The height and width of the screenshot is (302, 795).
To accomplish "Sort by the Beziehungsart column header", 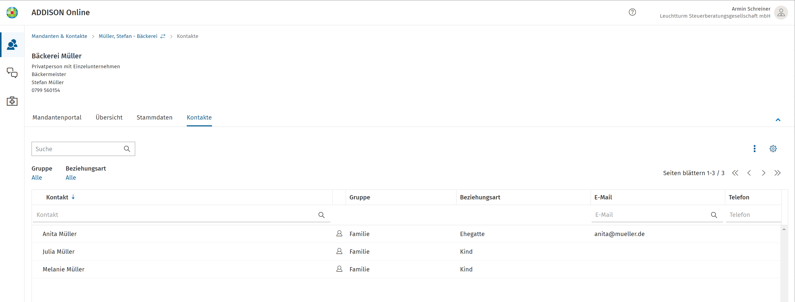I will [480, 197].
